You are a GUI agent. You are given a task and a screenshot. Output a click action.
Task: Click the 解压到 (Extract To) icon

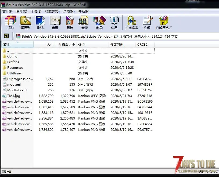tap(26, 23)
